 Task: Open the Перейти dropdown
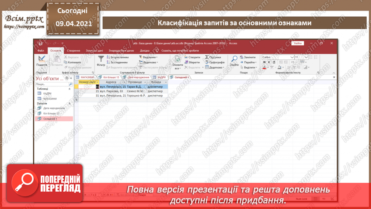[249, 62]
